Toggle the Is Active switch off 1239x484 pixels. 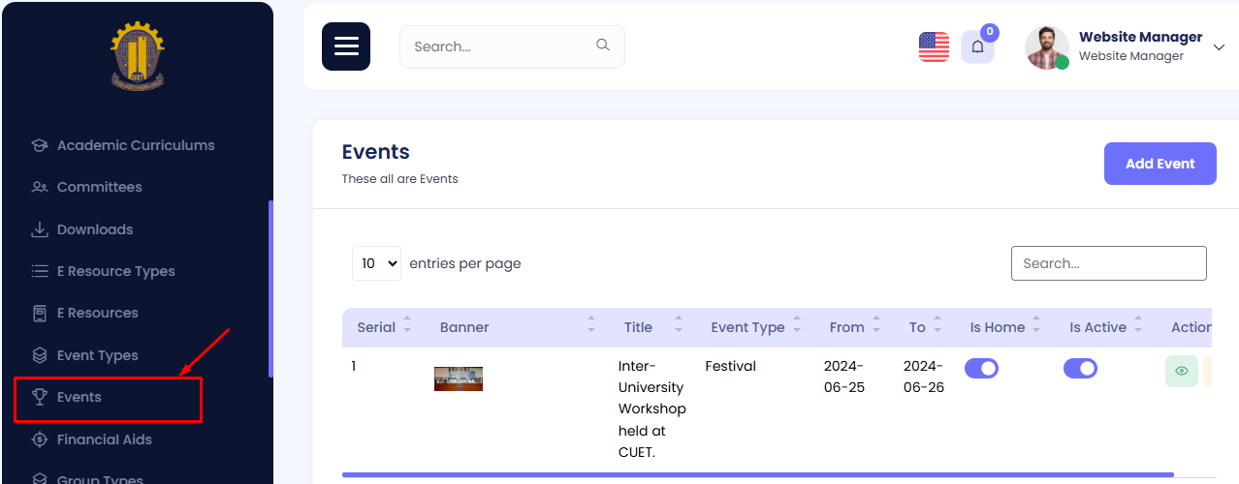click(1080, 369)
